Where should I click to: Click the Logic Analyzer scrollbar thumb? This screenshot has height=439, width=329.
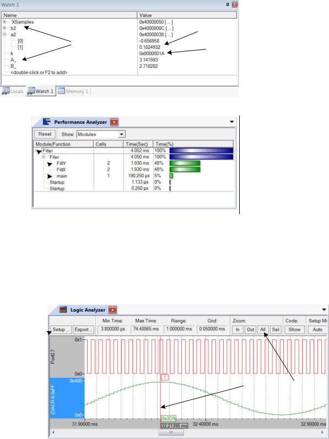[x=171, y=432]
